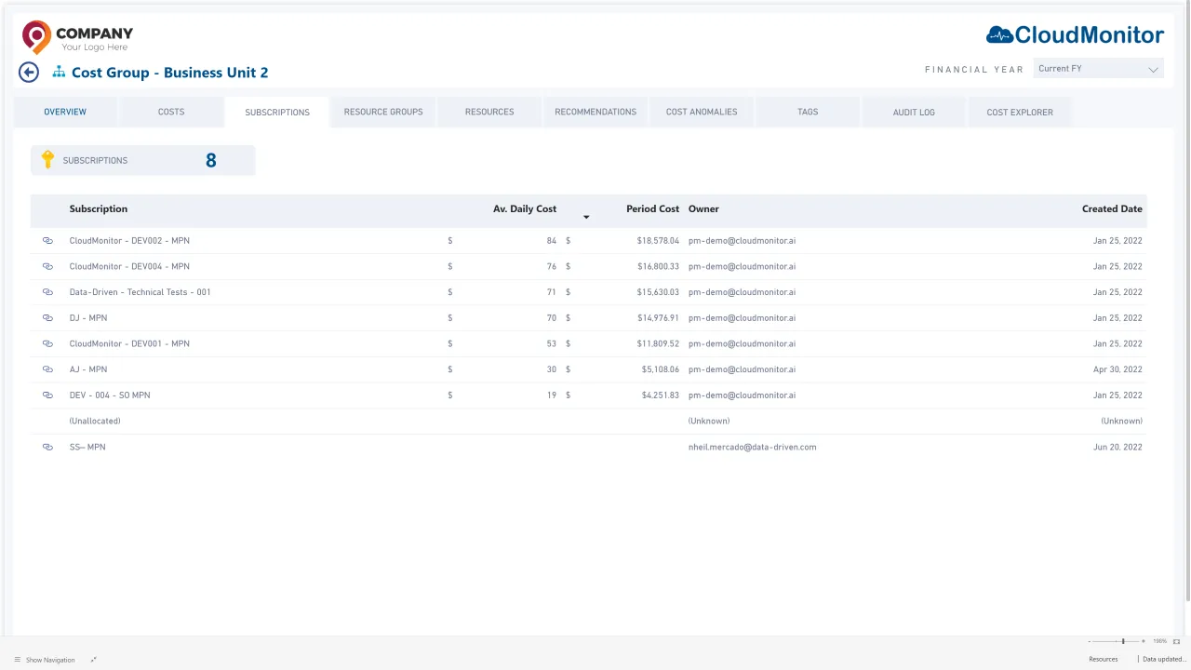Click subscription name SS- MPN
1191x670 pixels.
[87, 447]
